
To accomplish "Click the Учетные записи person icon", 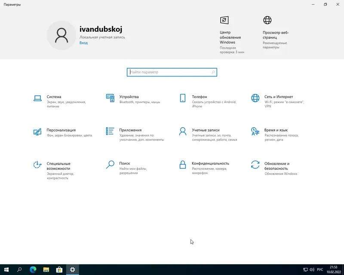I will click(x=182, y=131).
